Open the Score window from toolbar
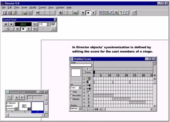The height and width of the screenshot is (122, 170). pyautogui.click(x=101, y=13)
